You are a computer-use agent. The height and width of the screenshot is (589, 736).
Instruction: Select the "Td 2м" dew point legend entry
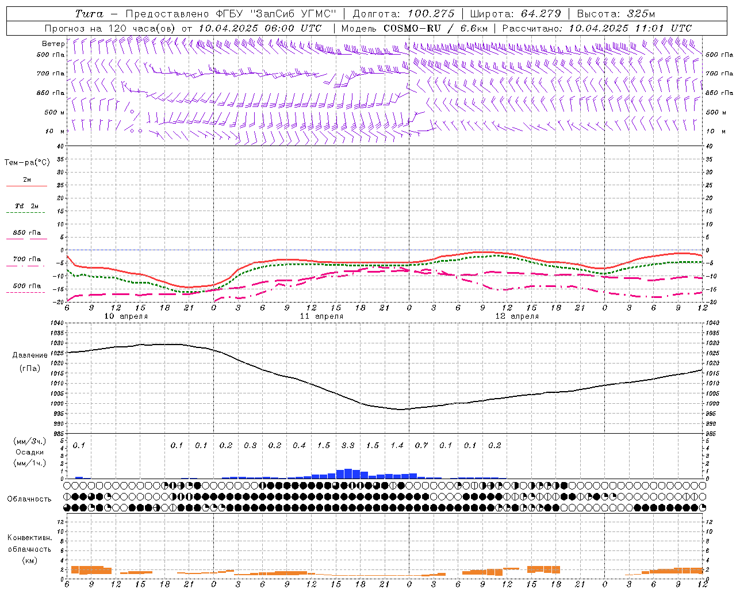point(27,206)
